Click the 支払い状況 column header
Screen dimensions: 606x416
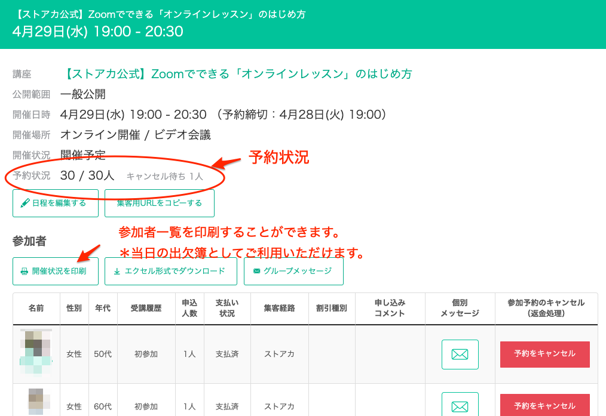(227, 308)
